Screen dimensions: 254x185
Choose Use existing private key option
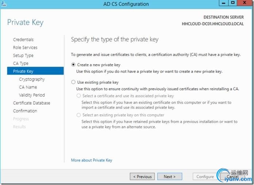(x=73, y=82)
